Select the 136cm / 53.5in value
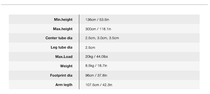The width and height of the screenshot is (210, 94). [x=97, y=20]
